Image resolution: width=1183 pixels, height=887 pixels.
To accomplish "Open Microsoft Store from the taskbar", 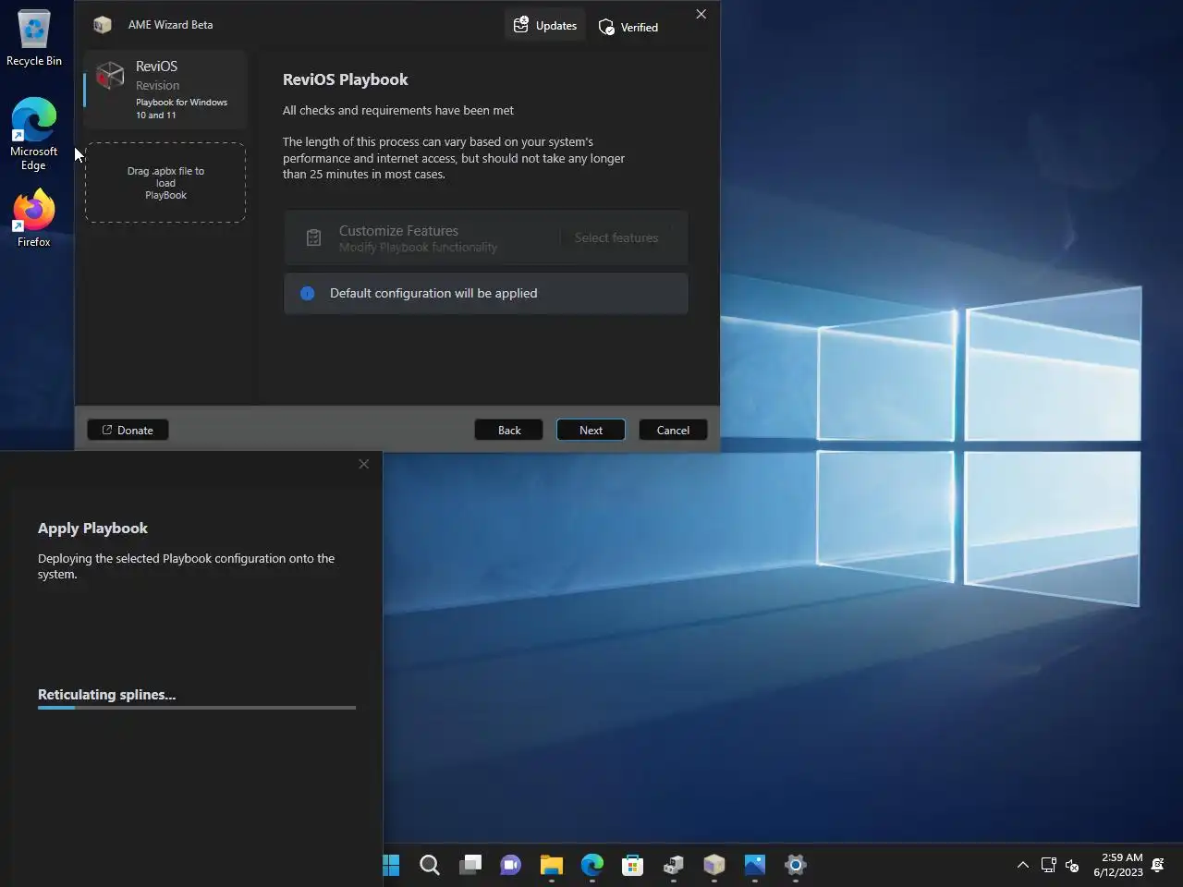I will [633, 865].
